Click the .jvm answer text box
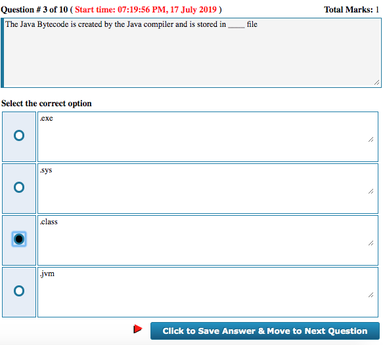 208,292
